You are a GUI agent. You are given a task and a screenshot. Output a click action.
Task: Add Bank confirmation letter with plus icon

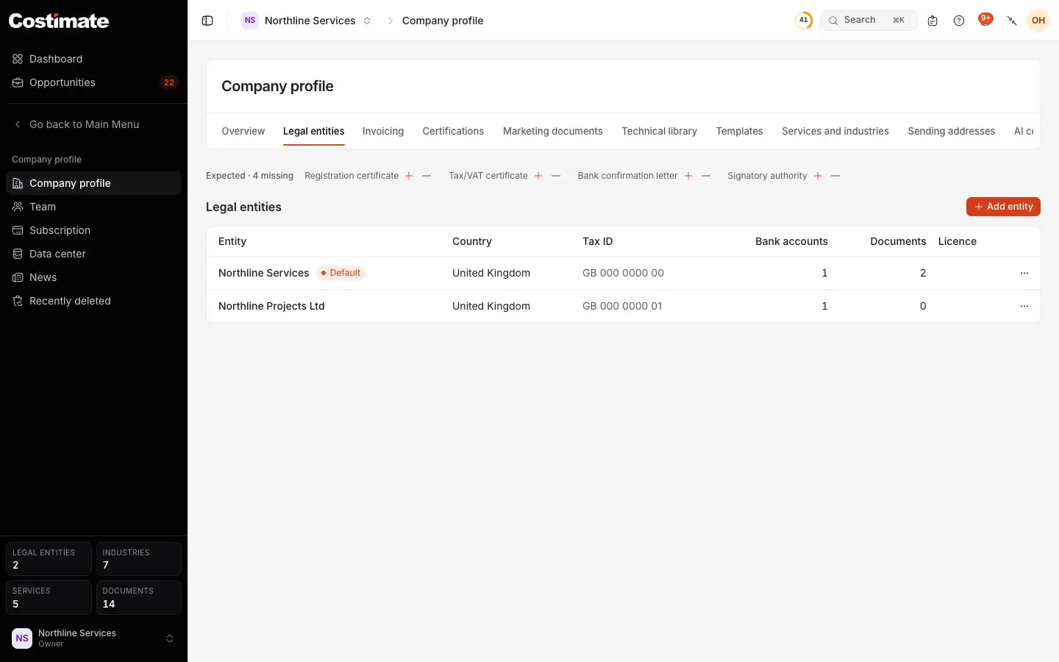tap(688, 176)
